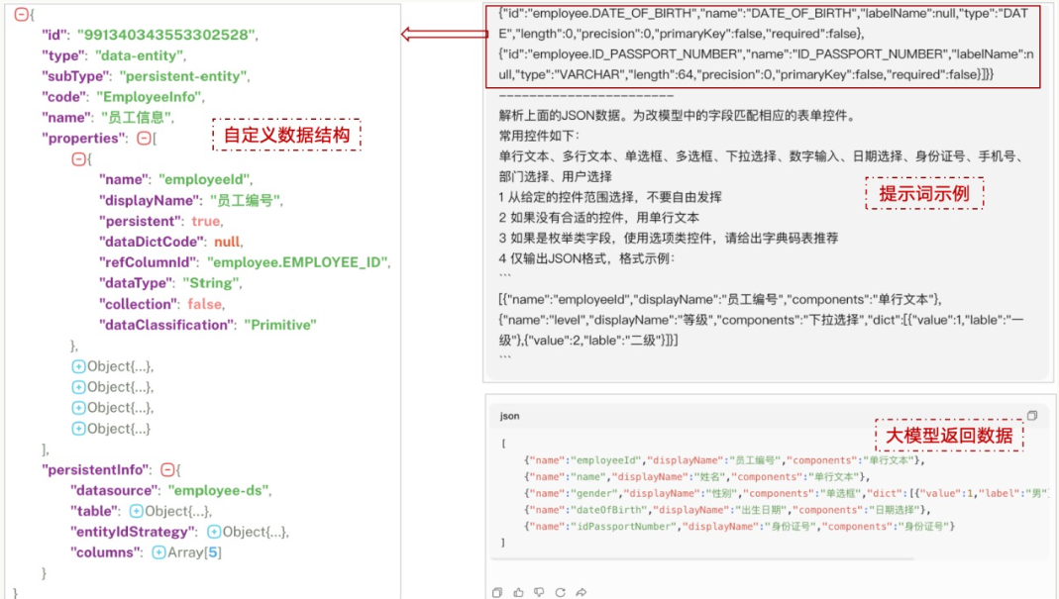Expand the "entityIdStrategy" Object node

[213, 532]
